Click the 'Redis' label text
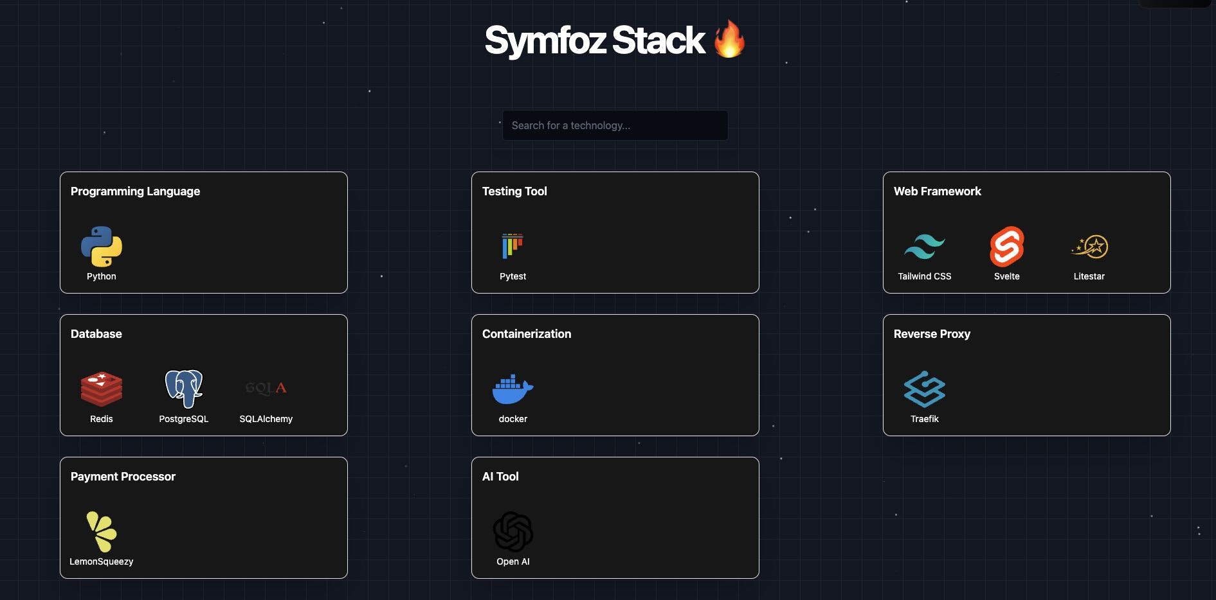Image resolution: width=1216 pixels, height=600 pixels. pyautogui.click(x=102, y=419)
